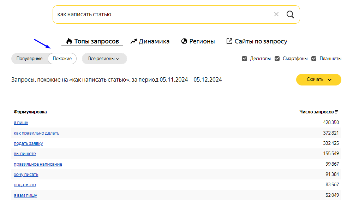Clear the search query with the X icon
Screen dimensions: 353x201
click(276, 14)
